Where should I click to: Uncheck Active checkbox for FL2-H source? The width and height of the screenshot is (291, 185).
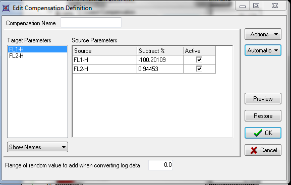click(x=199, y=69)
